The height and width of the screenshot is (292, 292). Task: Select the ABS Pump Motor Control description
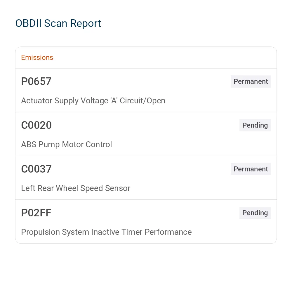point(67,145)
